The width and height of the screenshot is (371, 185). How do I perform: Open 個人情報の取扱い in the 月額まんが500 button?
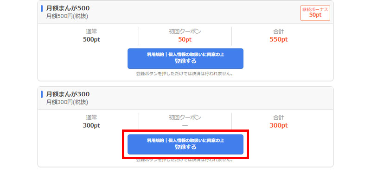click(185, 54)
